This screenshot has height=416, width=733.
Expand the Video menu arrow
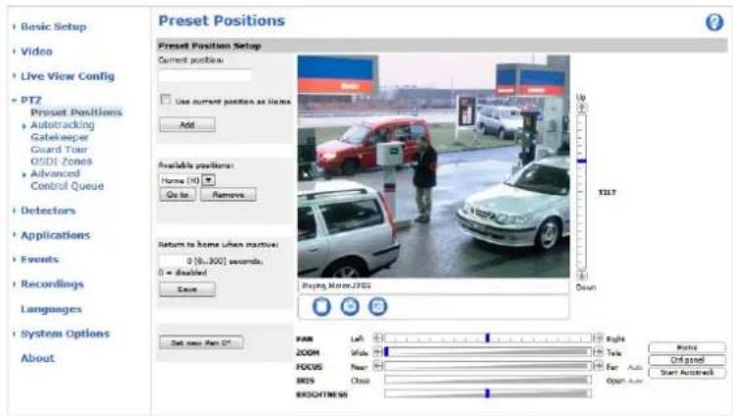coord(14,51)
